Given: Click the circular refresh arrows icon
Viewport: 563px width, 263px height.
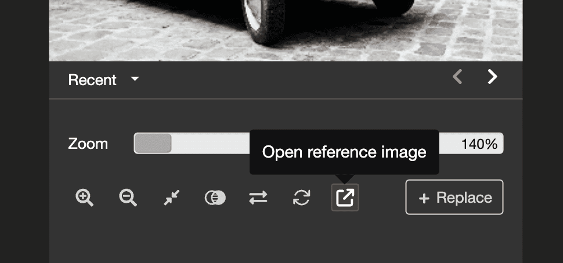Looking at the screenshot, I should [x=301, y=198].
